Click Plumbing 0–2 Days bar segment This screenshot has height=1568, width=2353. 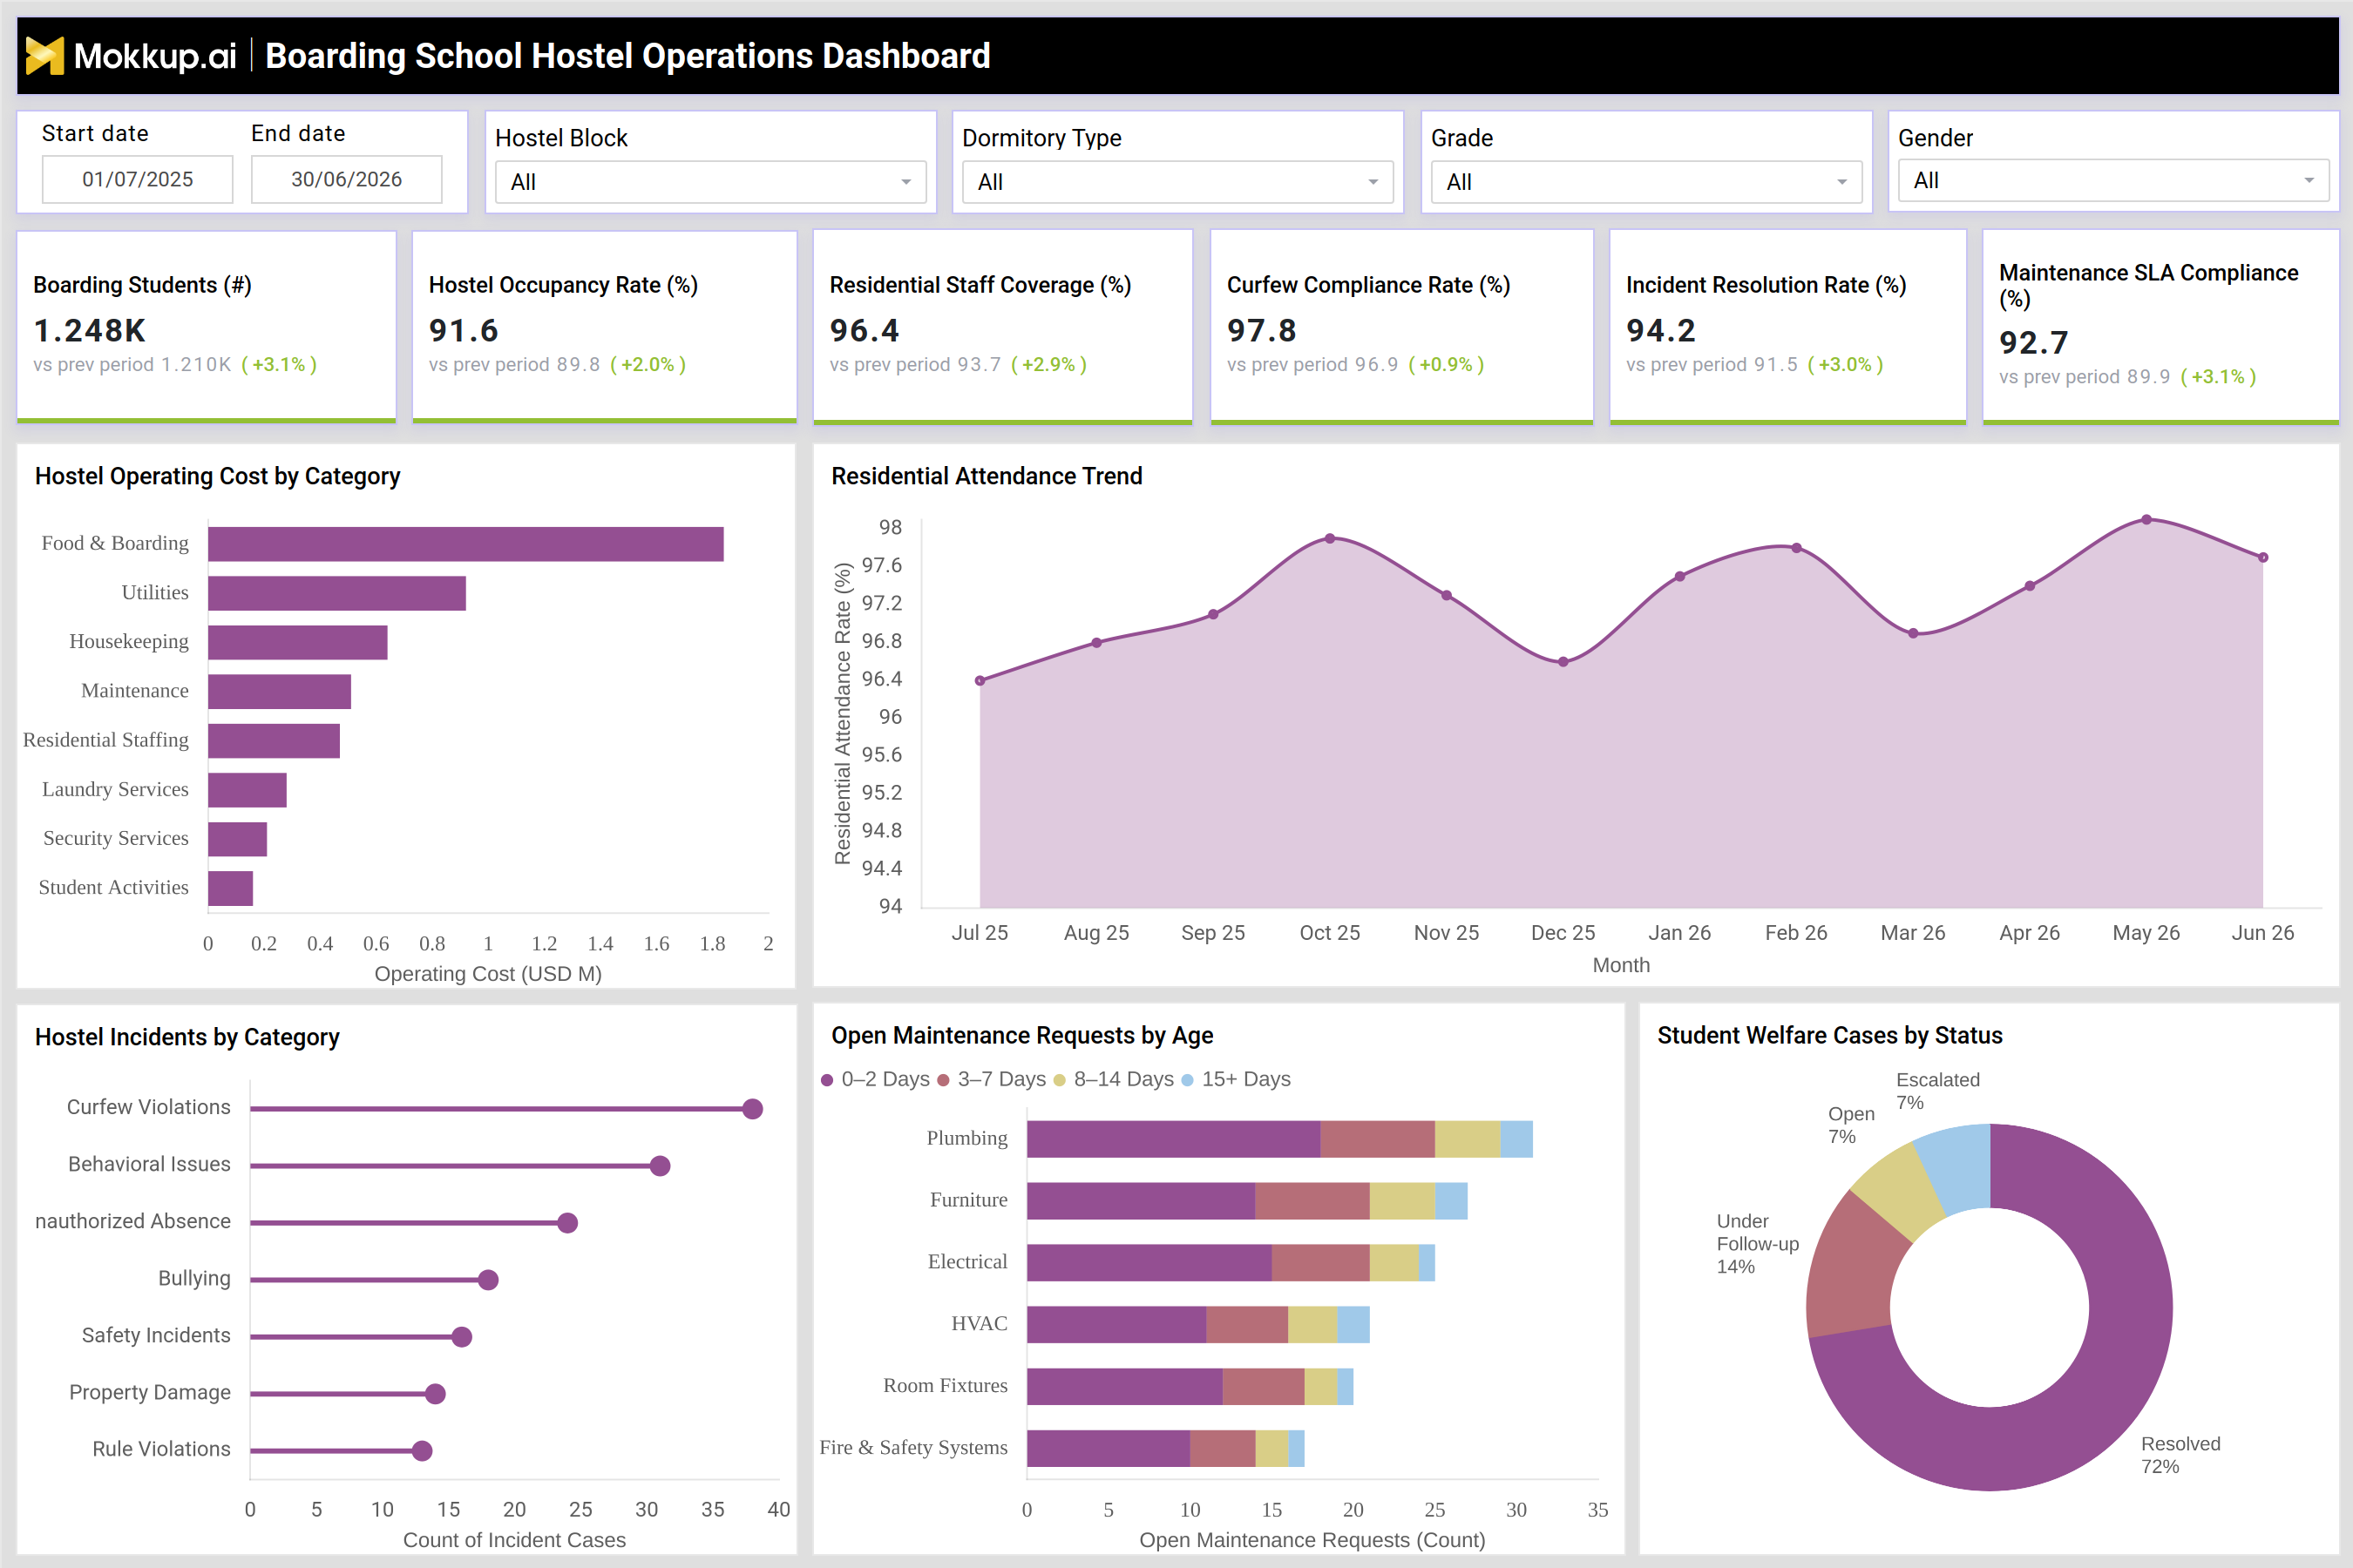(x=1174, y=1139)
